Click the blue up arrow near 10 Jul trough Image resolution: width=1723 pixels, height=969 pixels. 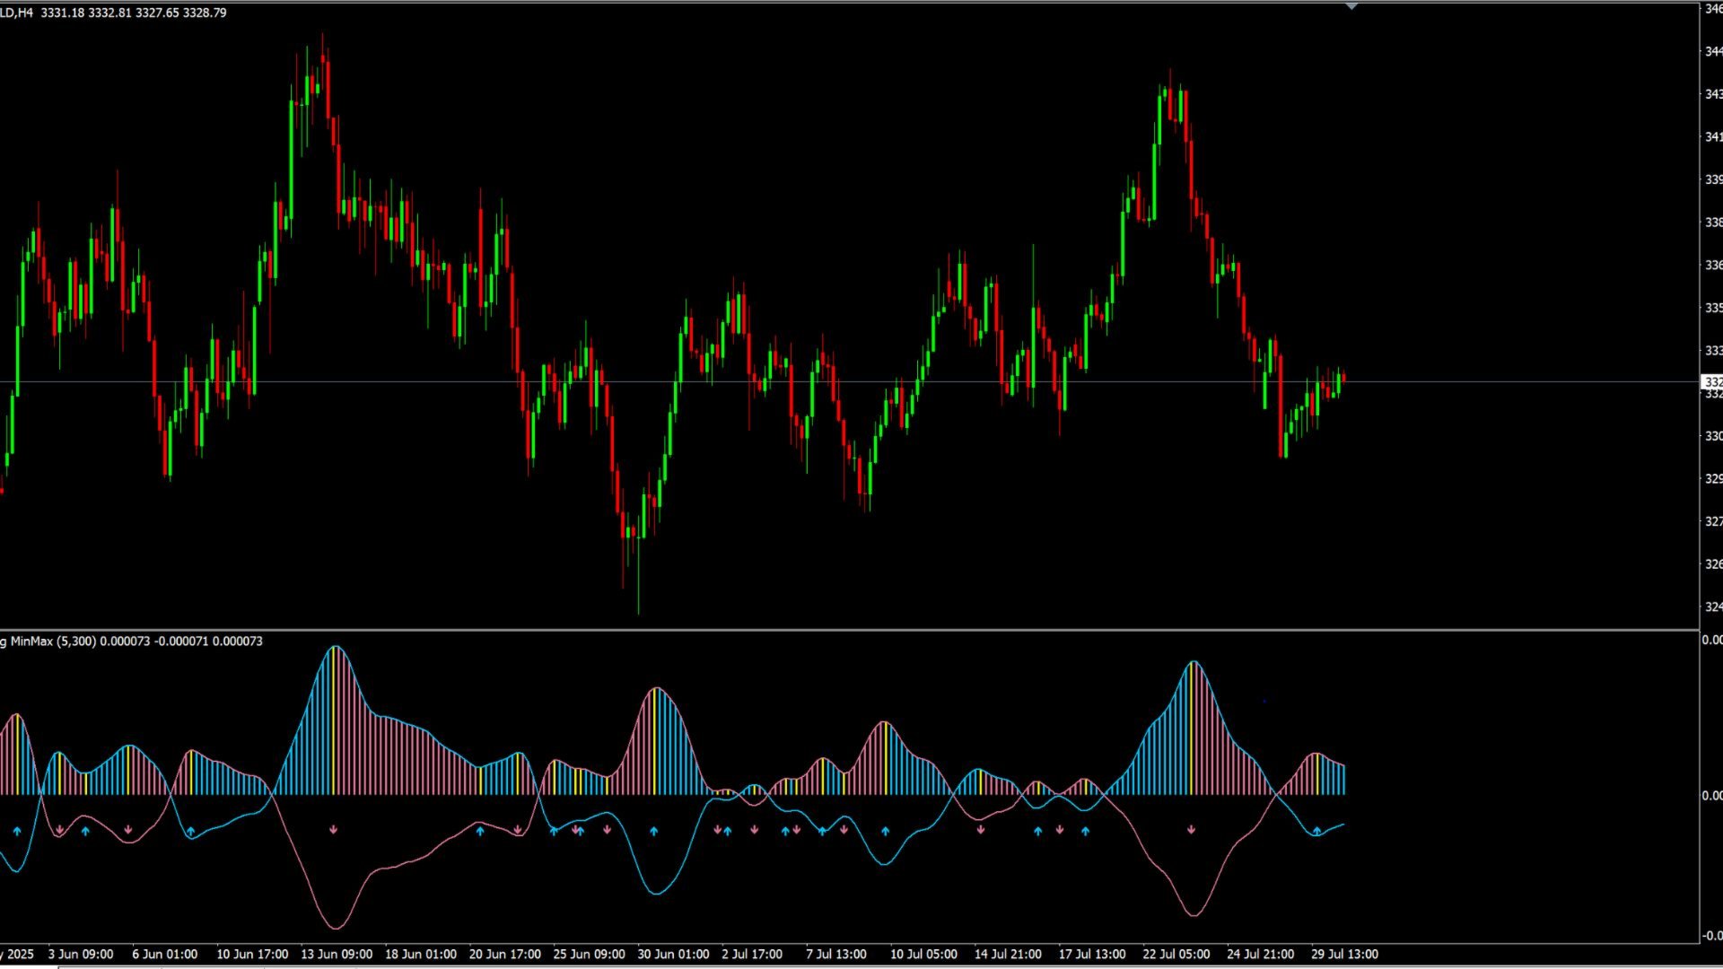(886, 832)
